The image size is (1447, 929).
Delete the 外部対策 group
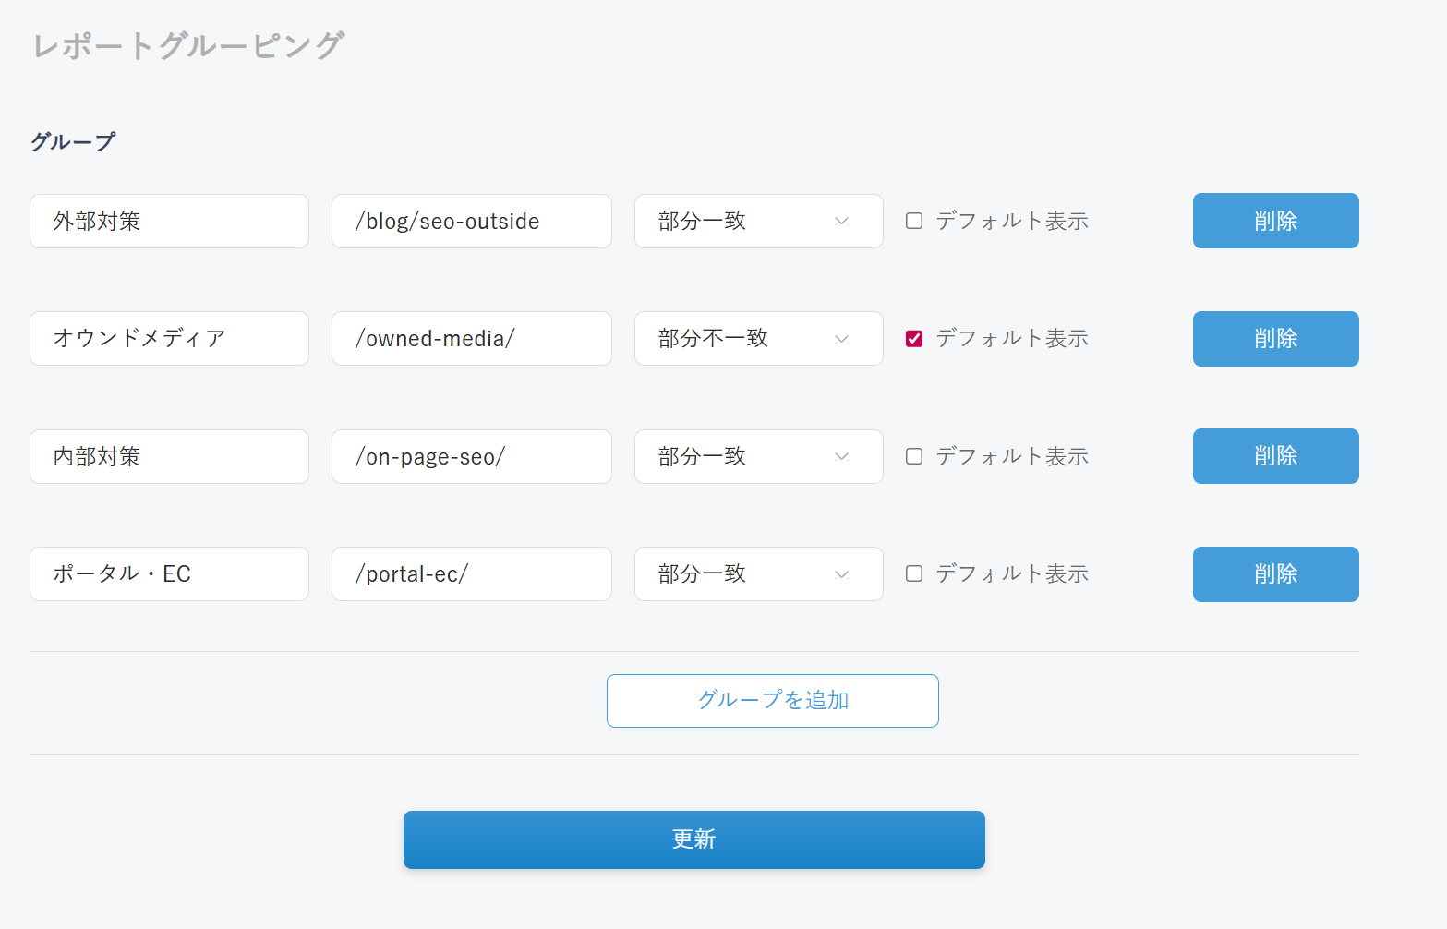tap(1275, 221)
